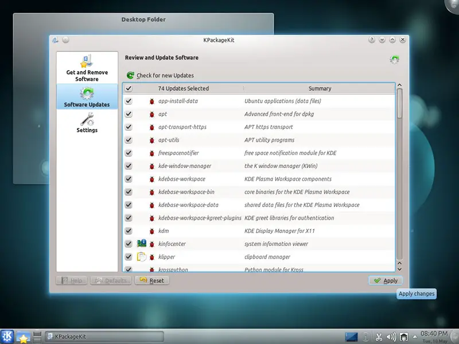Viewport: 459px width, 344px height.
Task: Click the bug icon beside app-install-data
Action: tap(151, 101)
